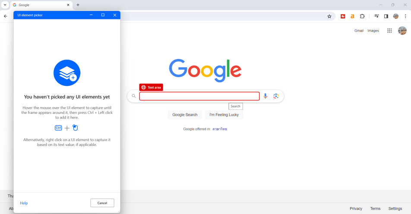Click the Google account avatar on page
The height and width of the screenshot is (214, 411).
tap(402, 31)
